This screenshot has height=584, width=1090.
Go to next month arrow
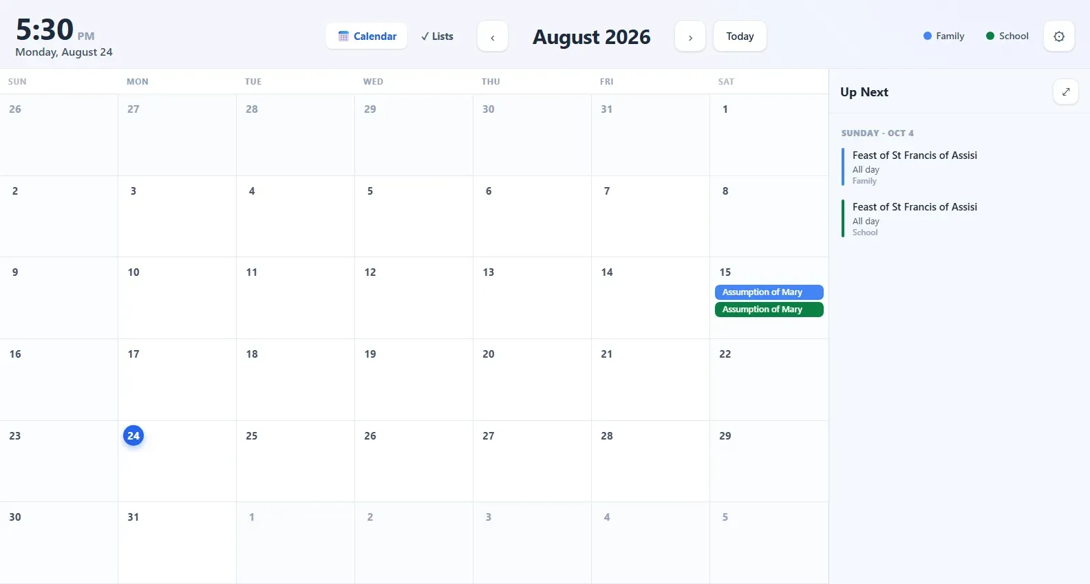690,36
